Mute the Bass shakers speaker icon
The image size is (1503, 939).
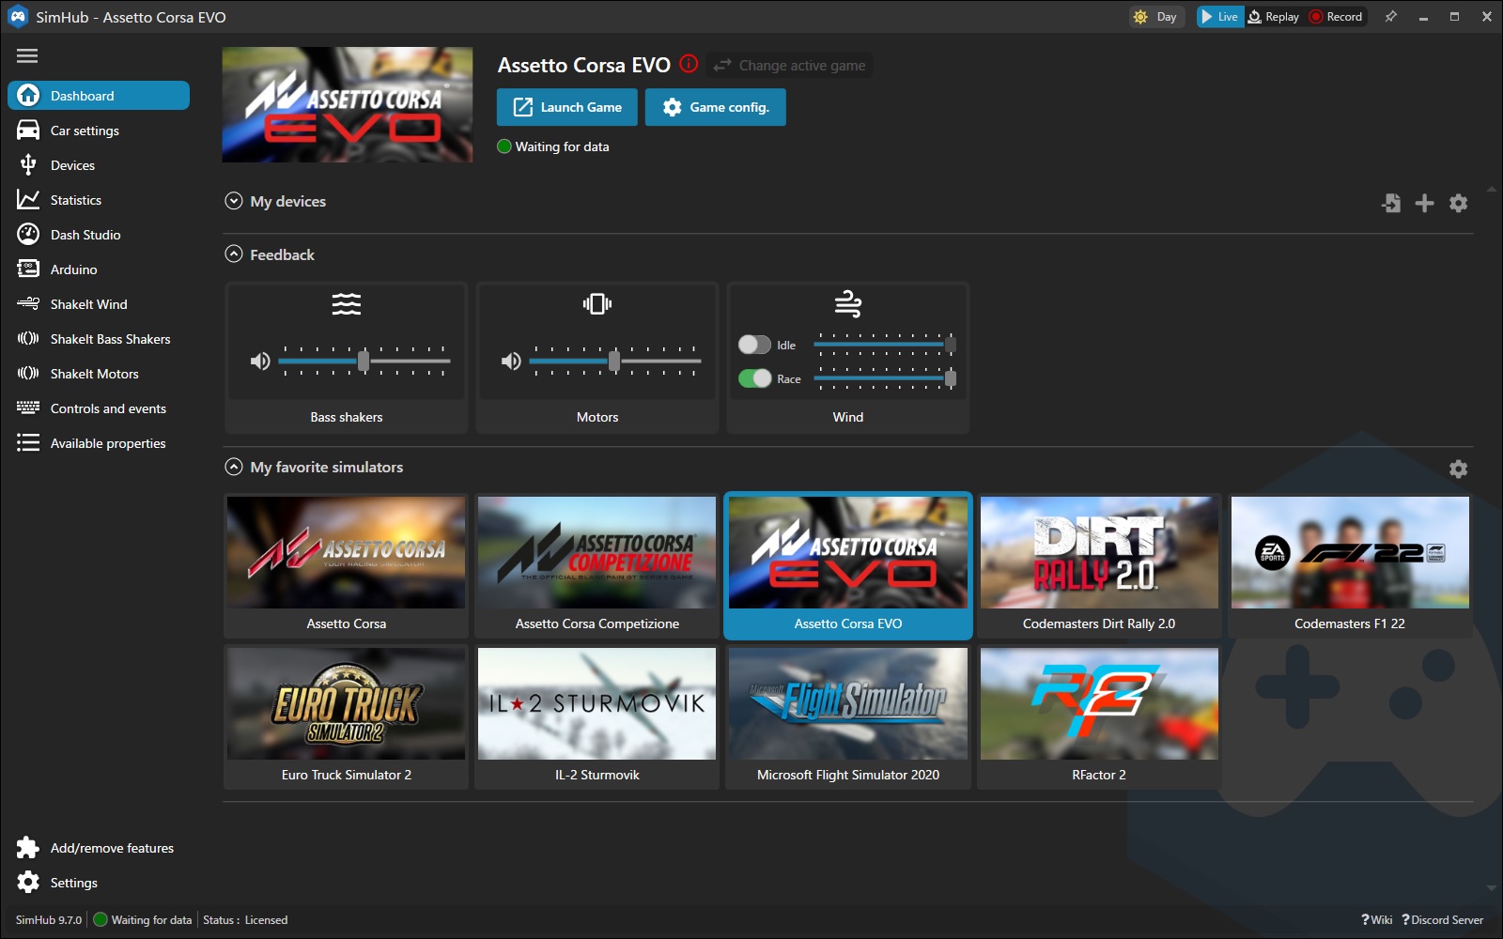coord(260,362)
